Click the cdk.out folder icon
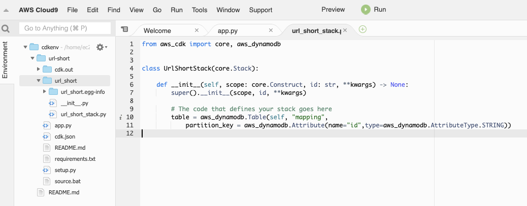 [x=47, y=69]
